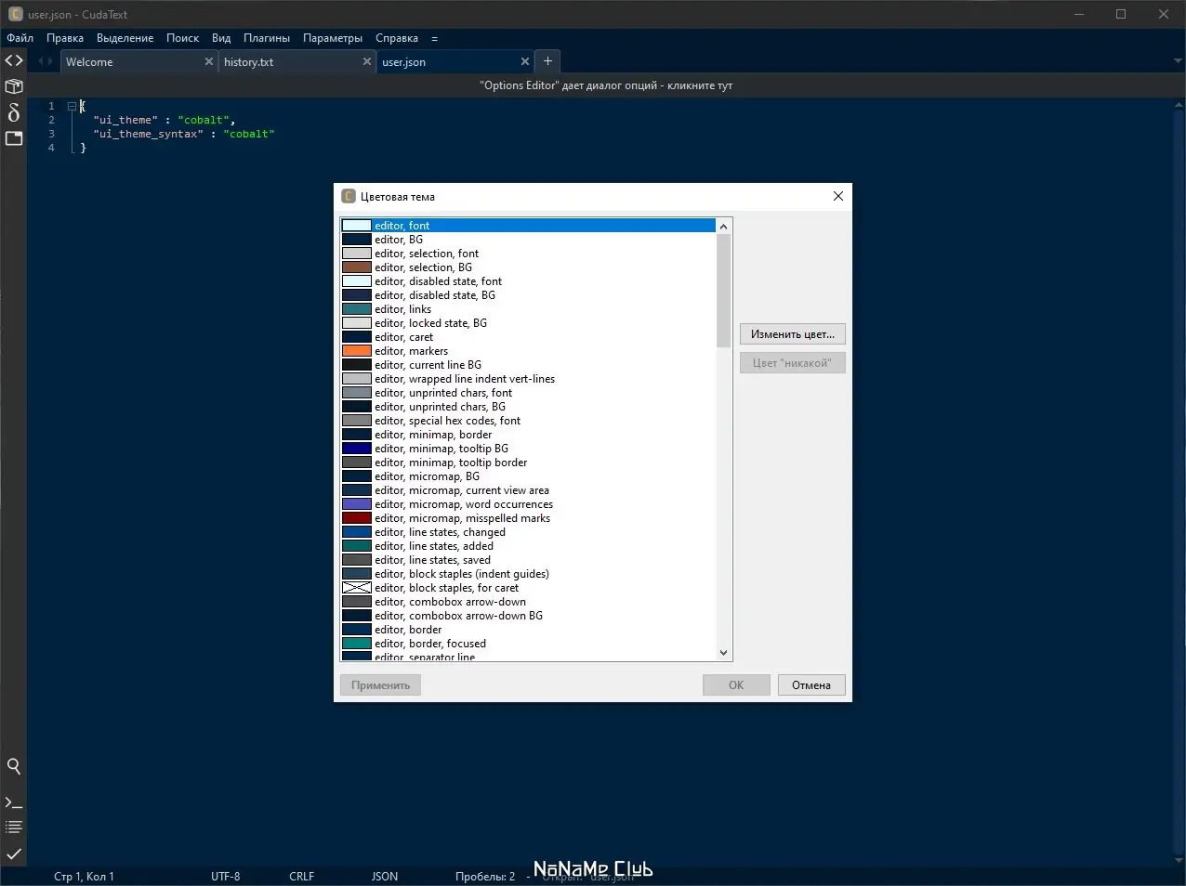This screenshot has height=886, width=1186.
Task: Open the tabs list sidebar icon
Action: [x=13, y=137]
